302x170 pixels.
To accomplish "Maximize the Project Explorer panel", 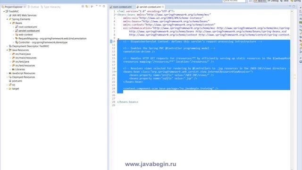I will (x=104, y=6).
